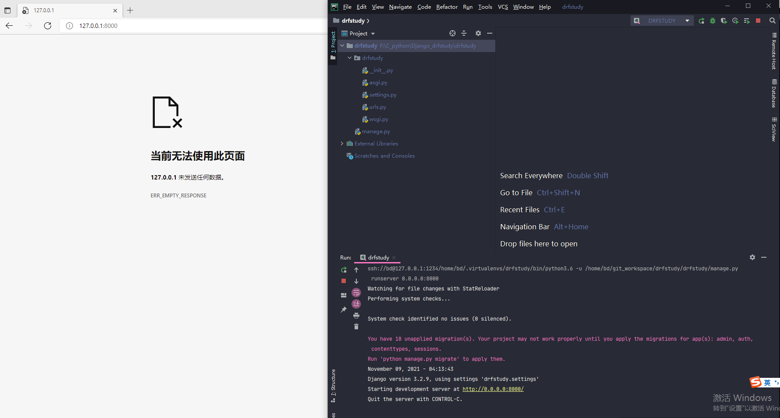Open the DRFSTUDY run configuration dropdown
The image size is (780, 418).
[x=662, y=21]
